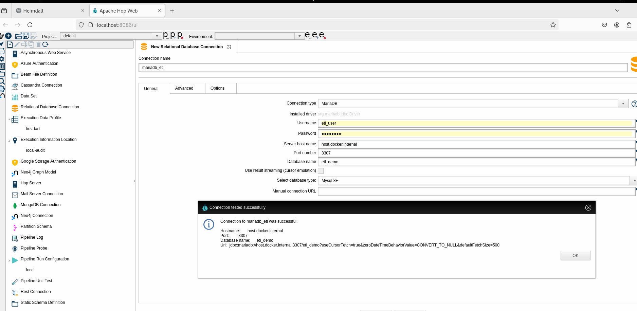The height and width of the screenshot is (311, 637).
Task: Open the Connection type dropdown
Action: pyautogui.click(x=623, y=104)
